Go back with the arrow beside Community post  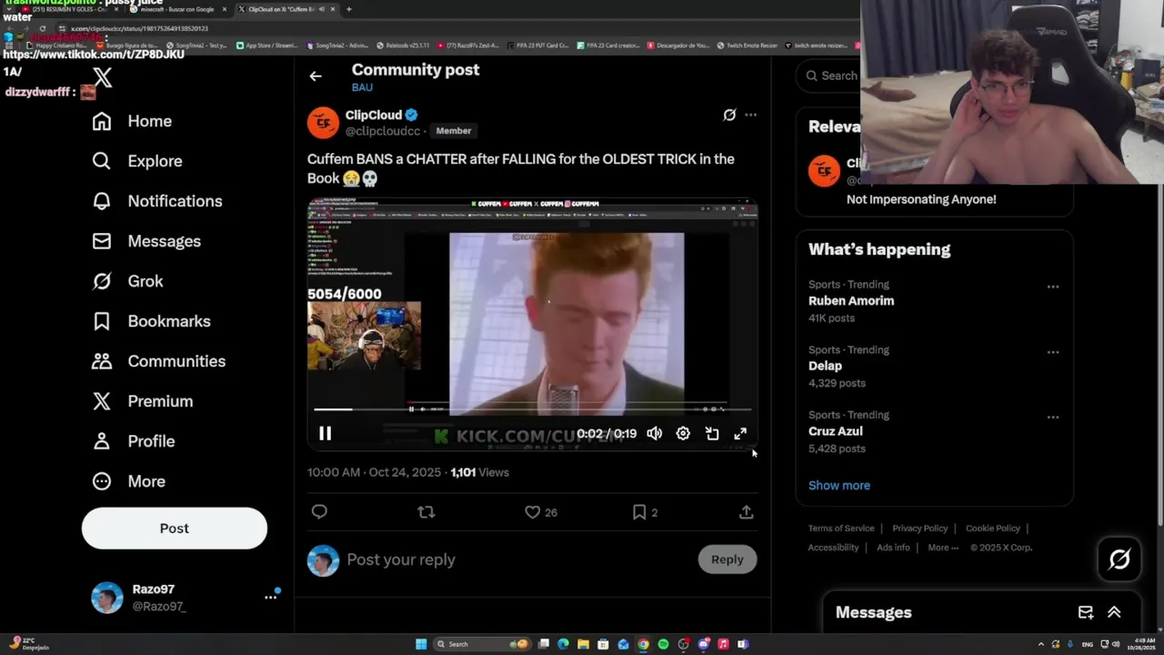316,76
